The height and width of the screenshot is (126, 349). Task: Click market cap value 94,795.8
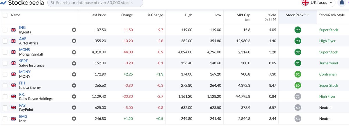point(241,96)
